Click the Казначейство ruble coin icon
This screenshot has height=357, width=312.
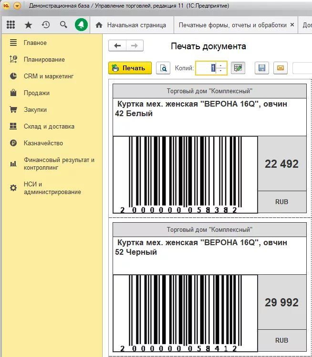tap(13, 143)
